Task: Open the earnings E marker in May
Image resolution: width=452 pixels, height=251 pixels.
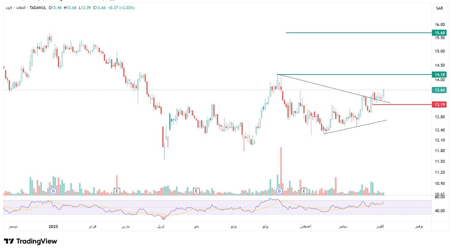Action: [x=196, y=191]
